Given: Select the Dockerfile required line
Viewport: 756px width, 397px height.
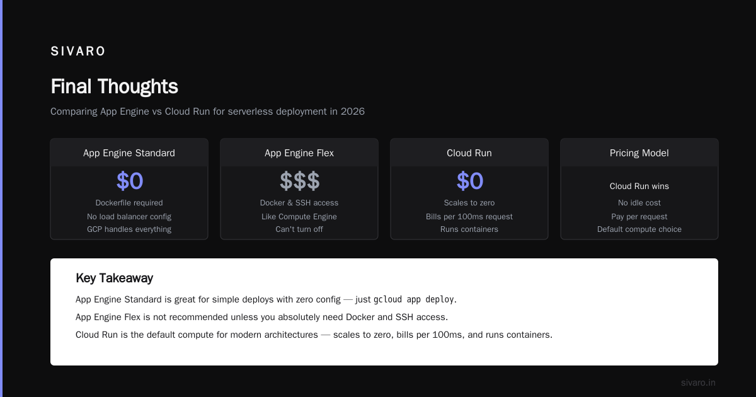Looking at the screenshot, I should 129,203.
